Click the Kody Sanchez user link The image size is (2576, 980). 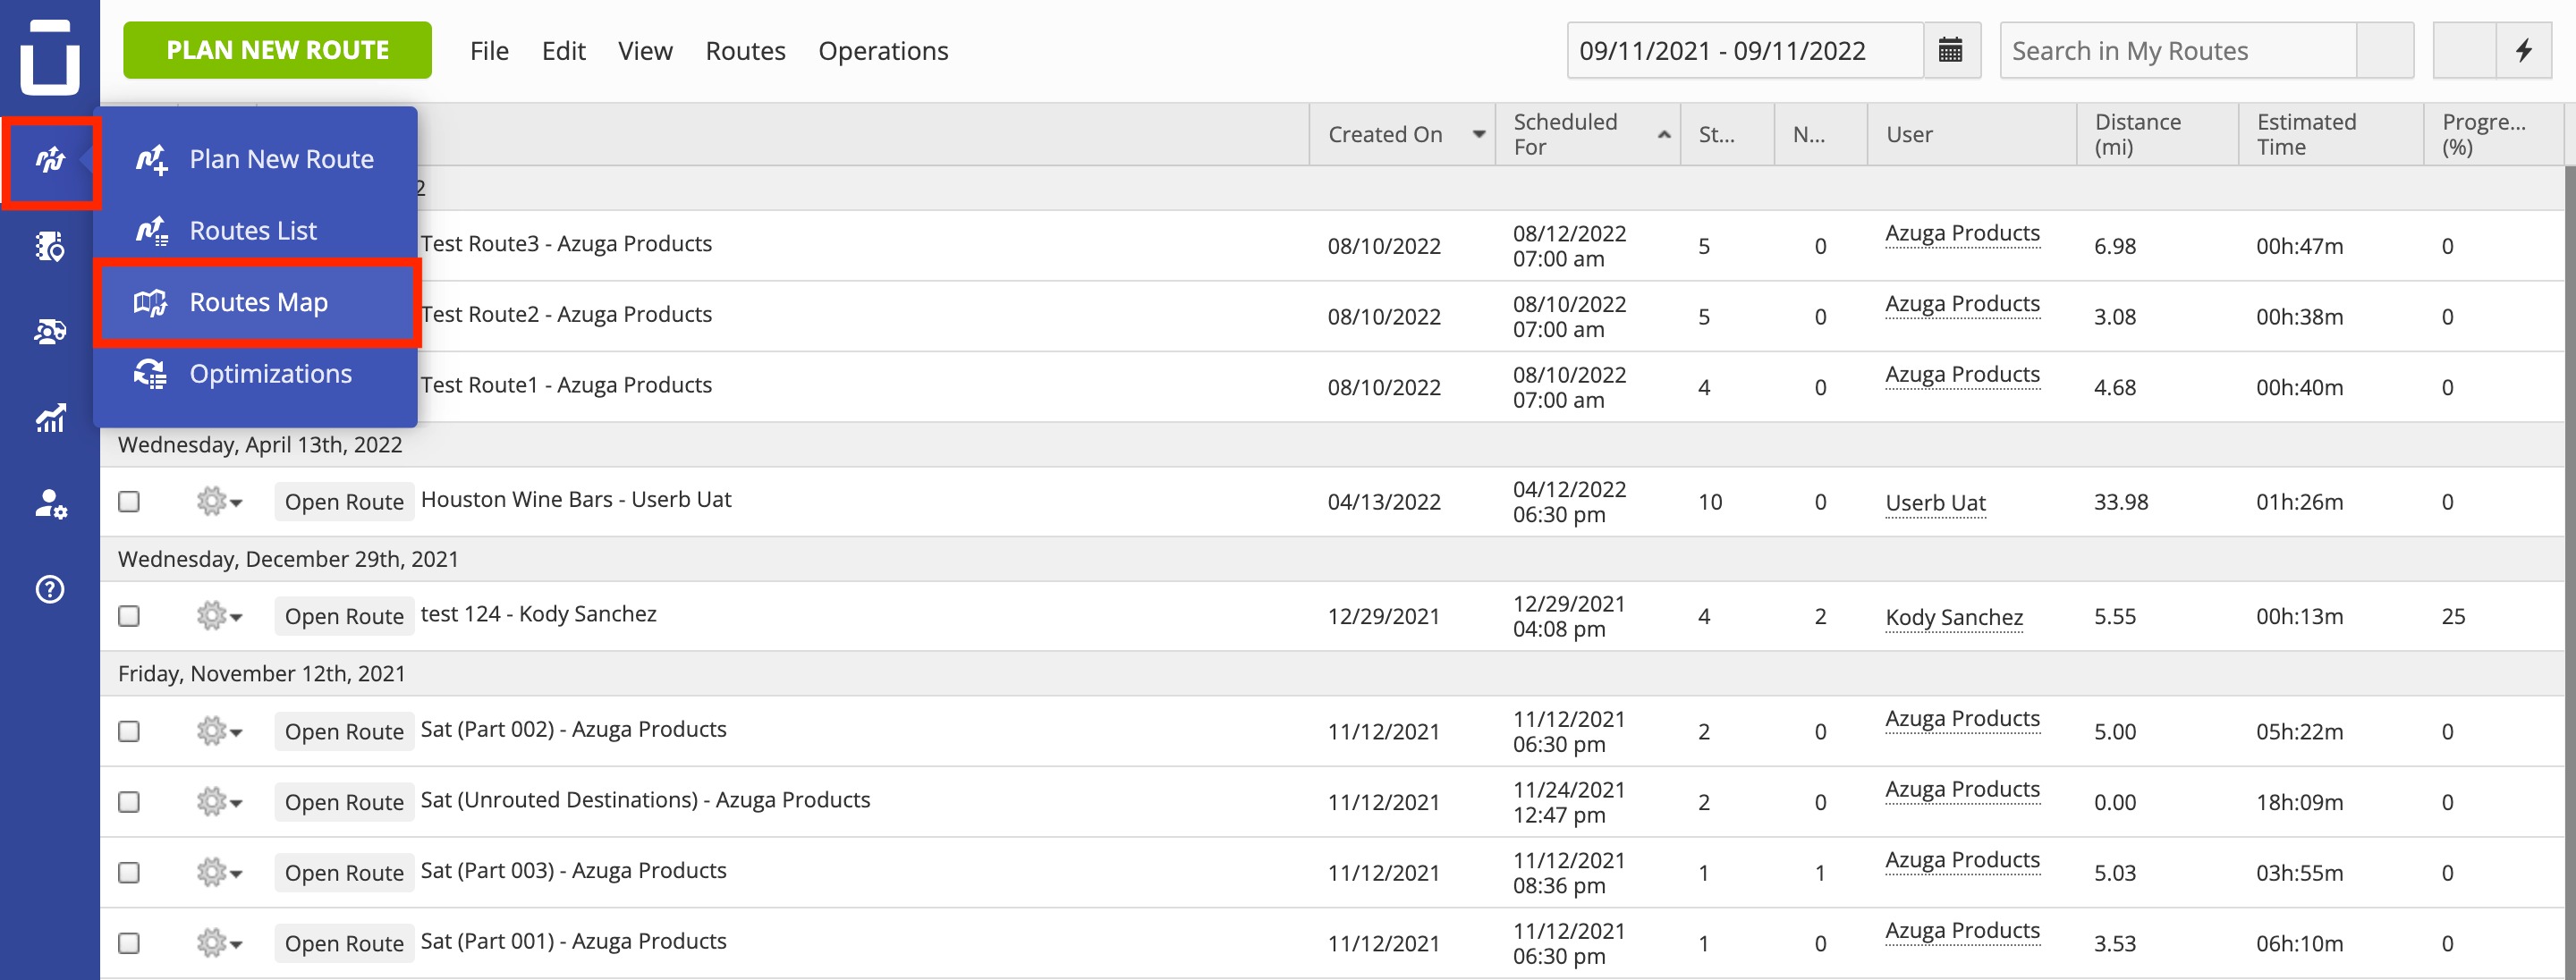[x=1954, y=617]
